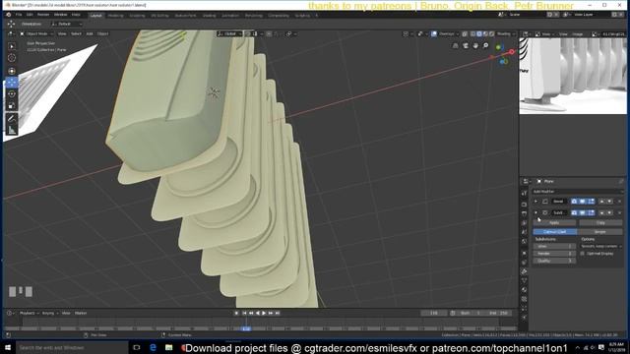Switch viewport shading to wireframe

472,34
